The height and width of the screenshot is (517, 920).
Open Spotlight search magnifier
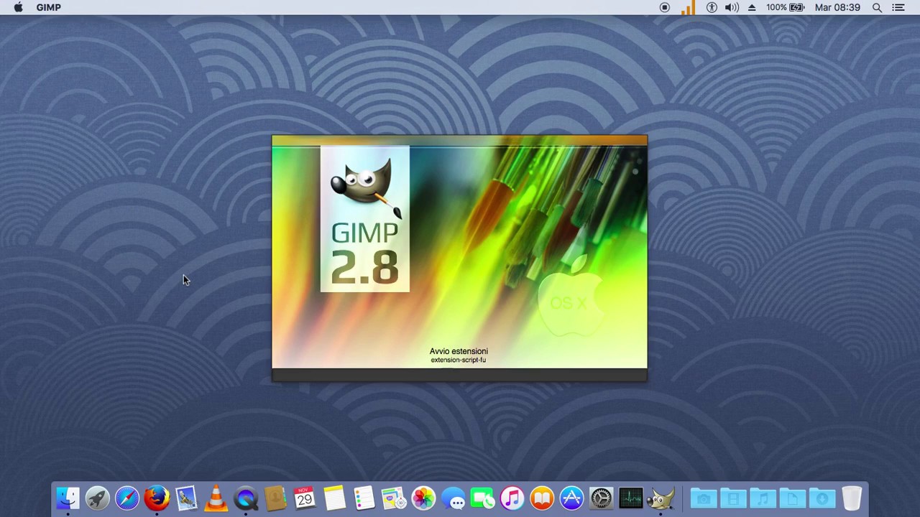click(877, 7)
